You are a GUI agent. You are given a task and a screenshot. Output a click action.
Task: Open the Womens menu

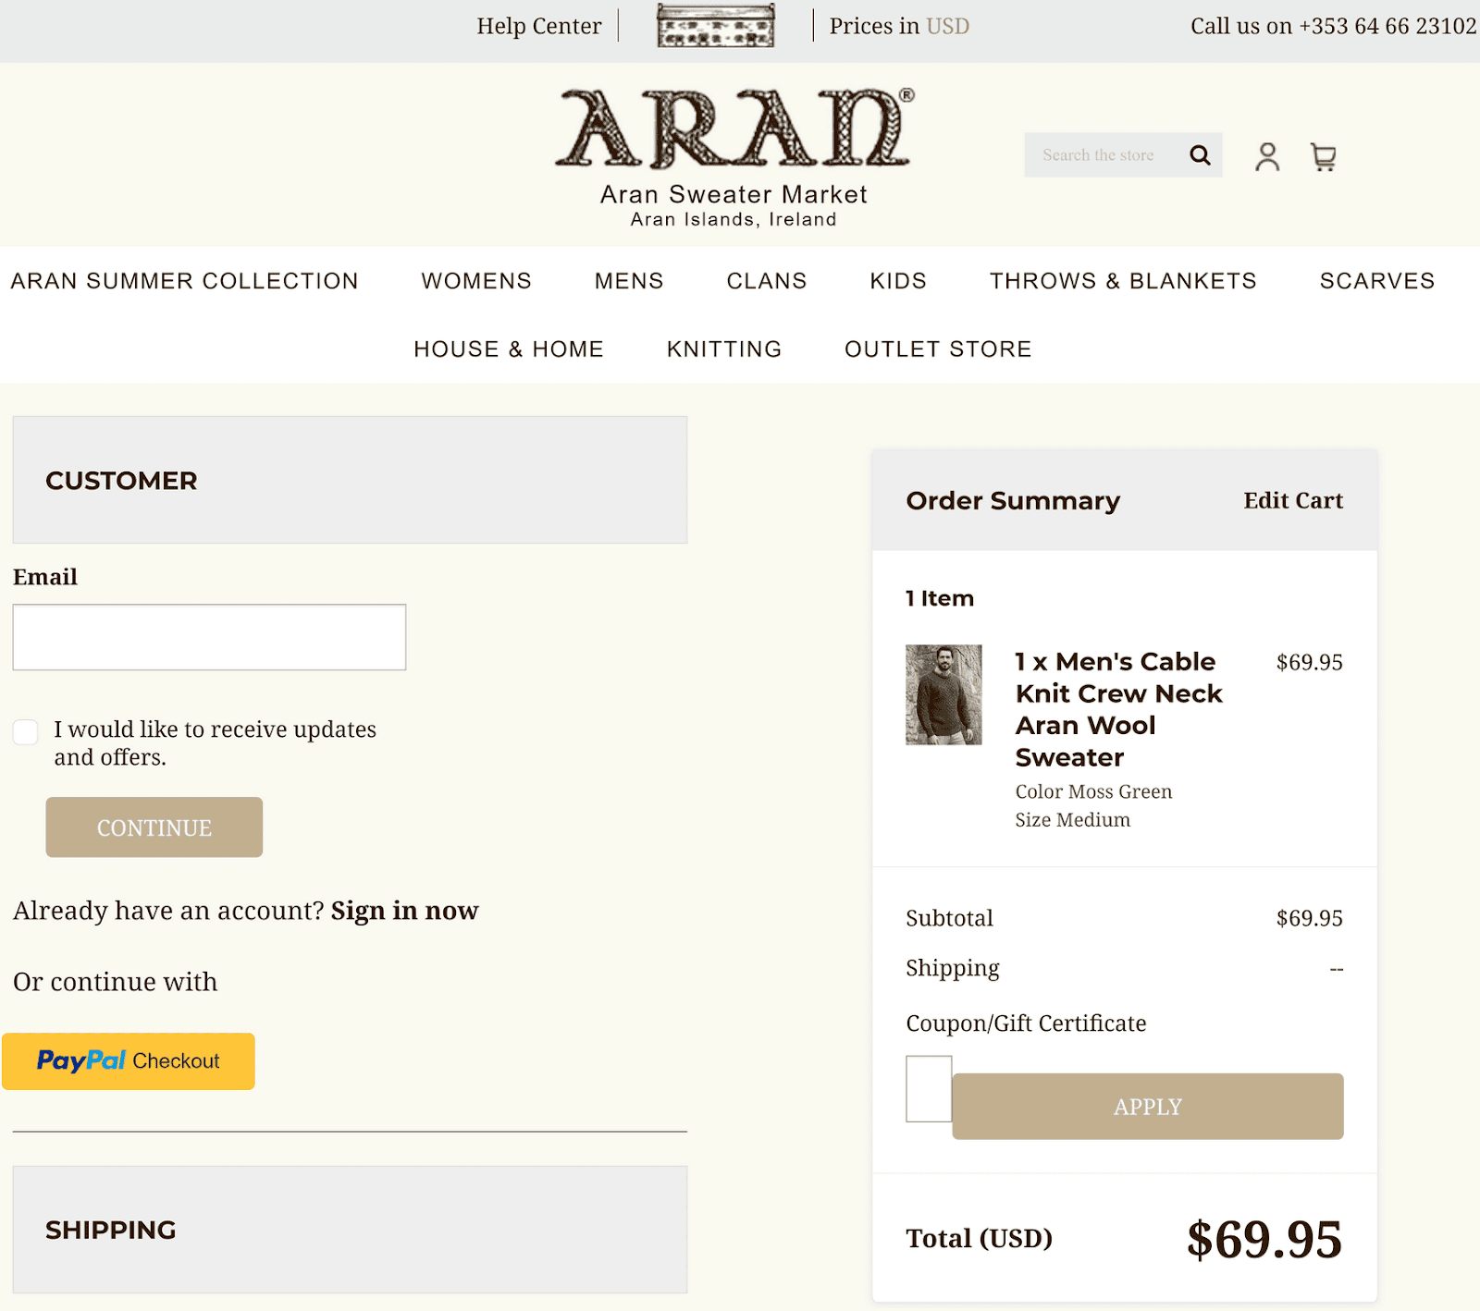(x=476, y=281)
